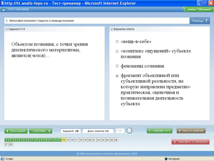Screen dimensions: 214x161
Task: Jump to question 4
Action: point(20,140)
